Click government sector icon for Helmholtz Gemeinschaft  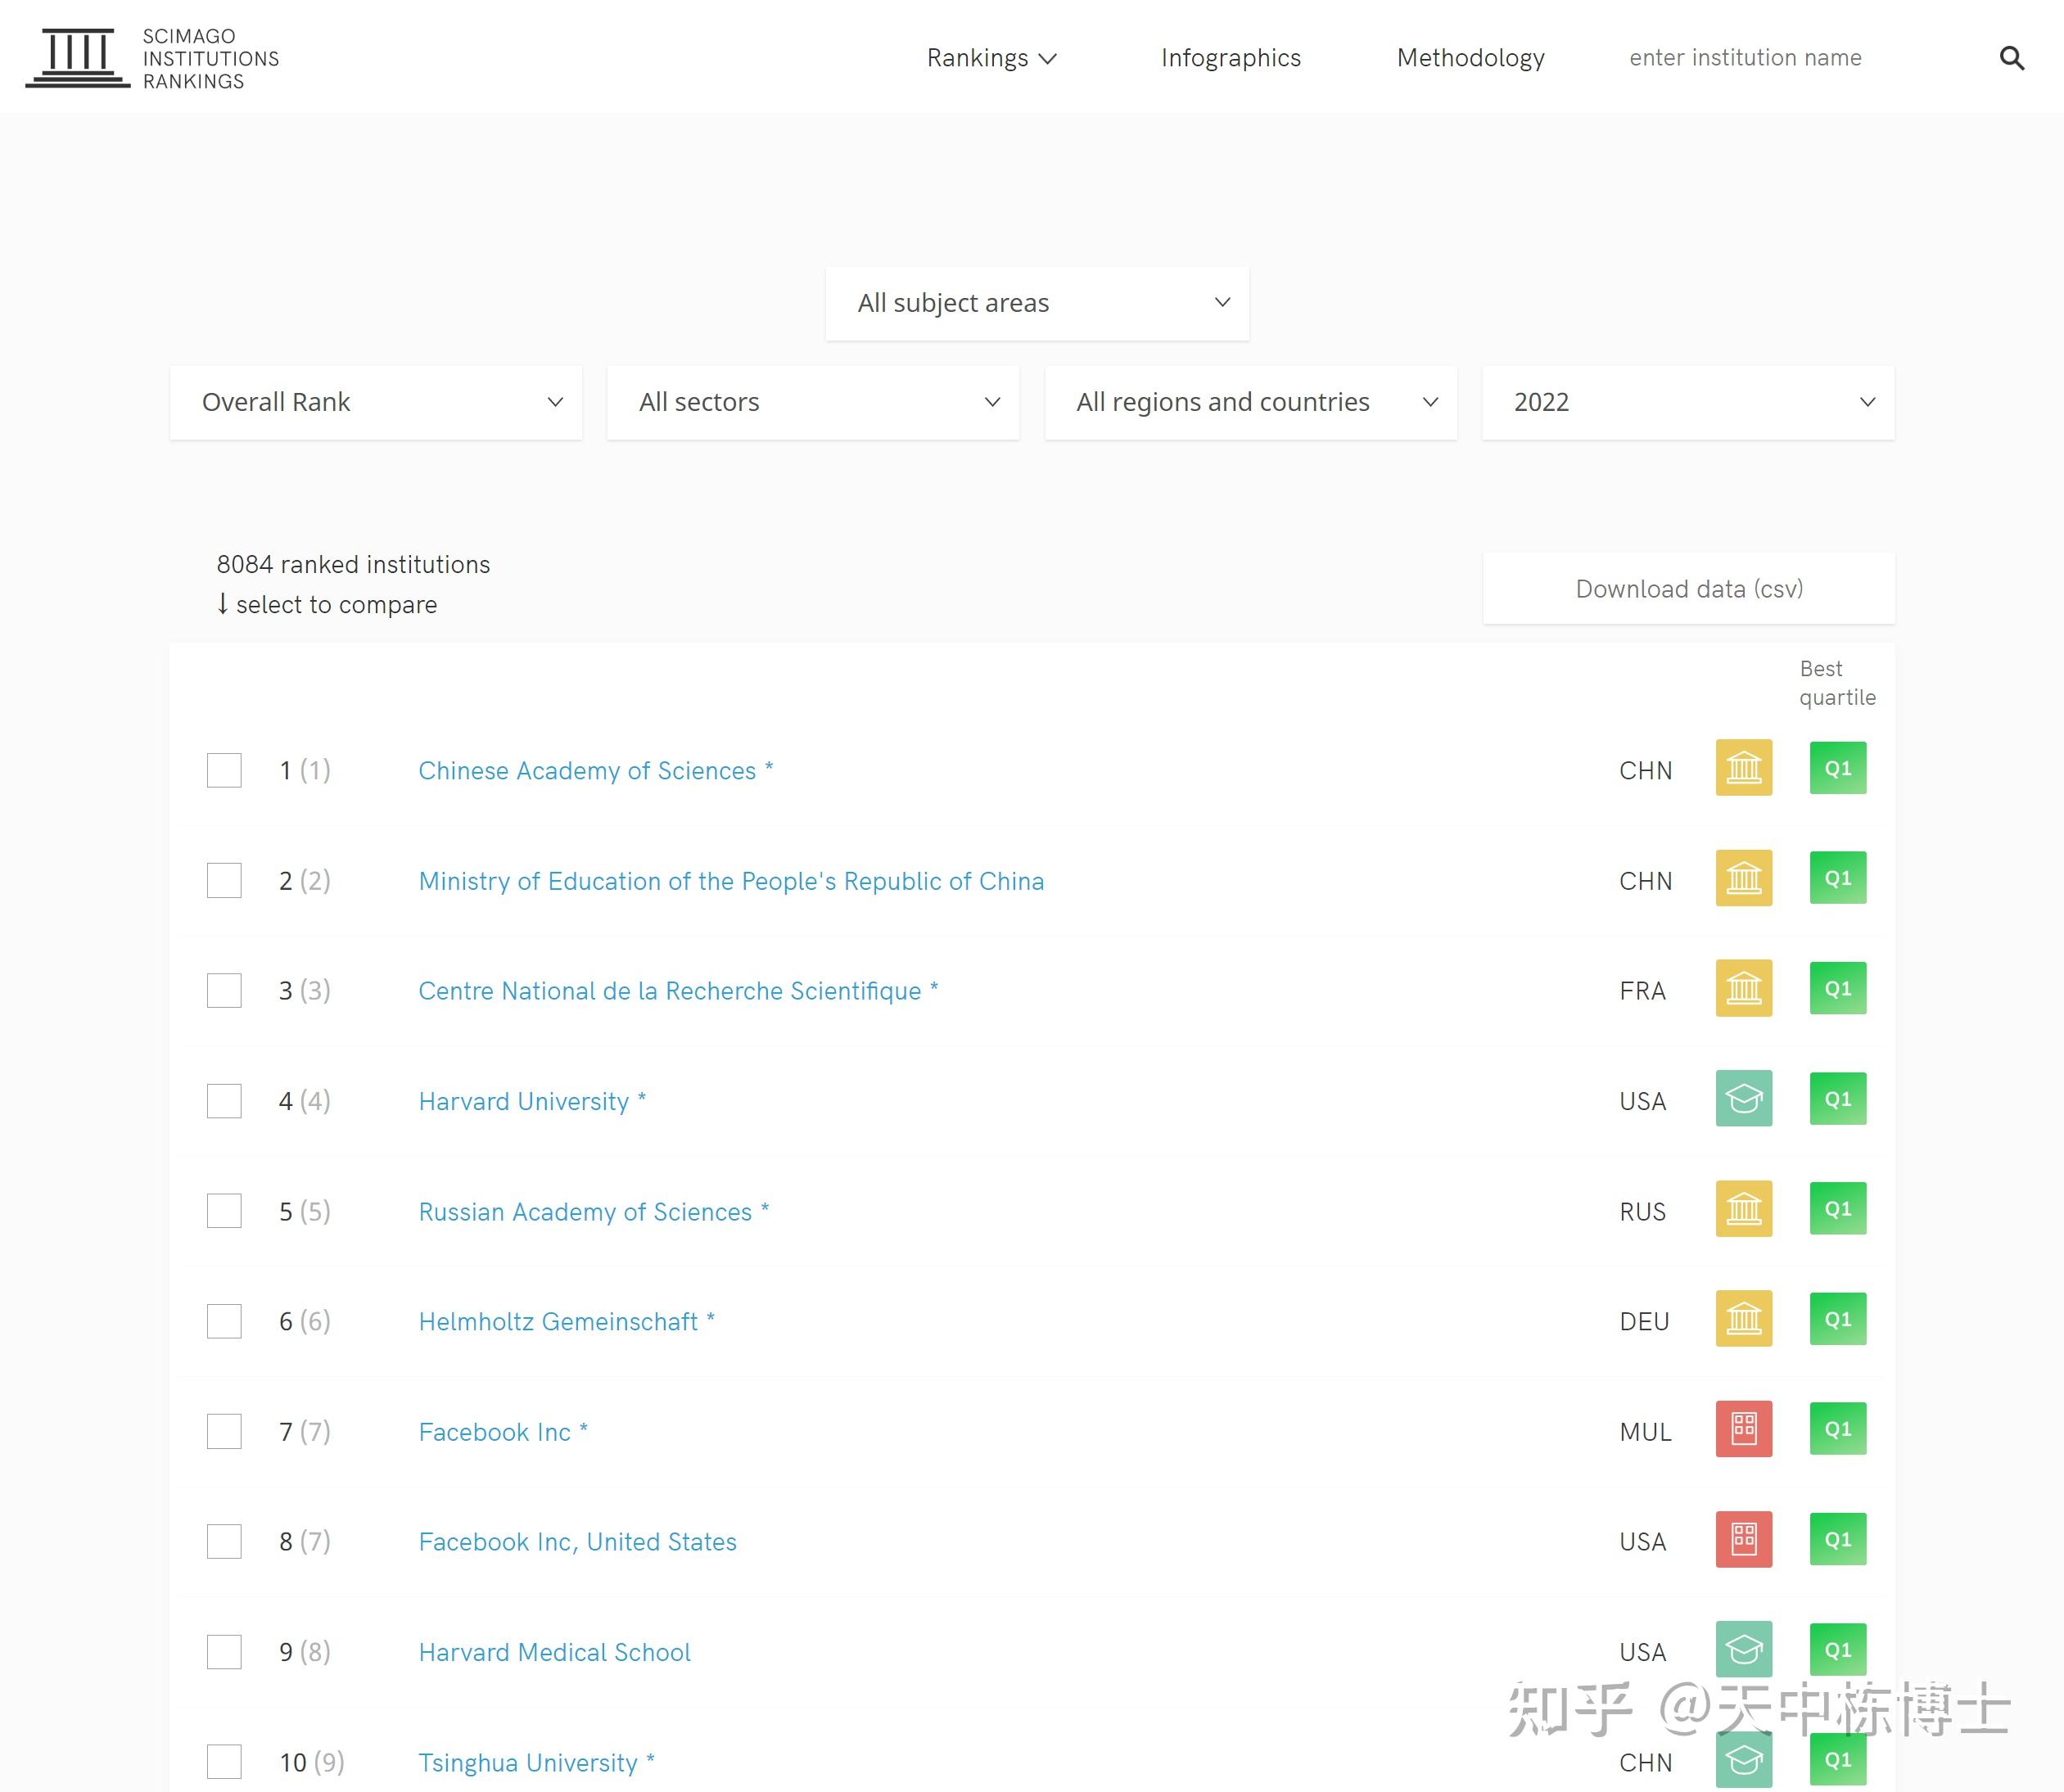coord(1743,1319)
